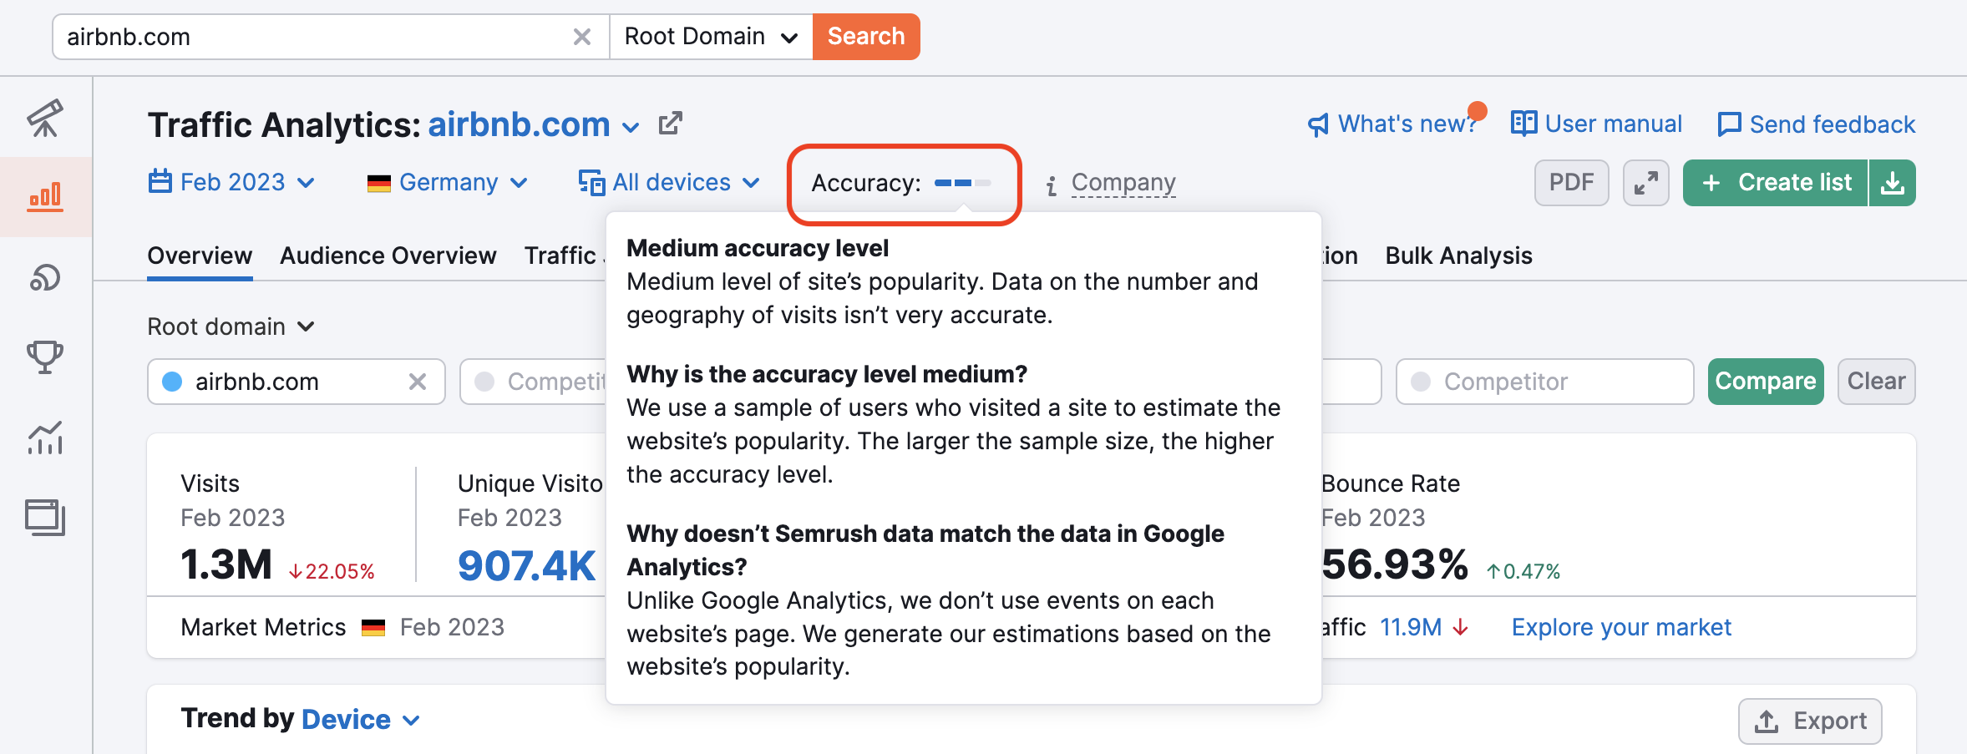
Task: Click the Visits value 1.3M
Action: 226,565
